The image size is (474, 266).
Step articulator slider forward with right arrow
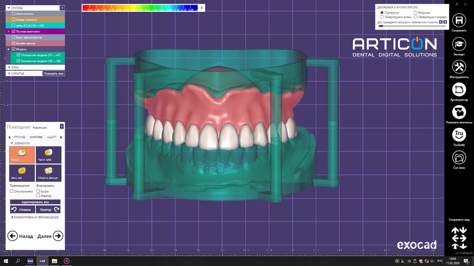tap(445, 22)
